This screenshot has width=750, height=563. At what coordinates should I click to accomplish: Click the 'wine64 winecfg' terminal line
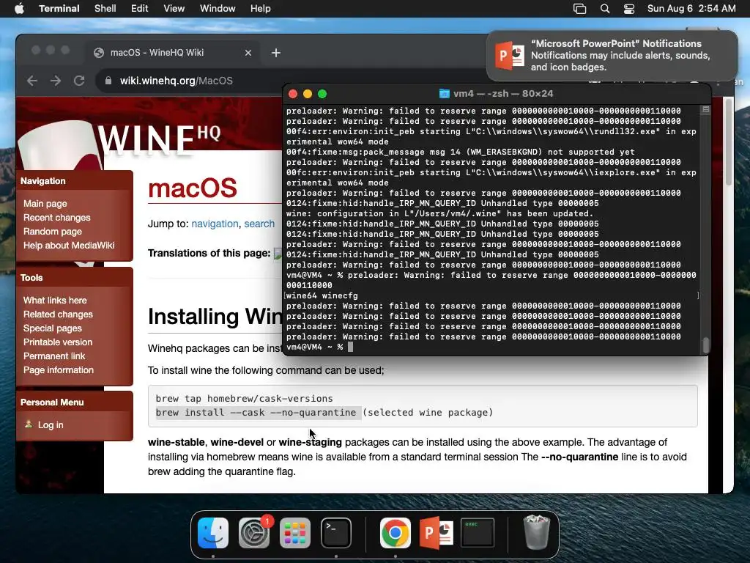(x=322, y=295)
